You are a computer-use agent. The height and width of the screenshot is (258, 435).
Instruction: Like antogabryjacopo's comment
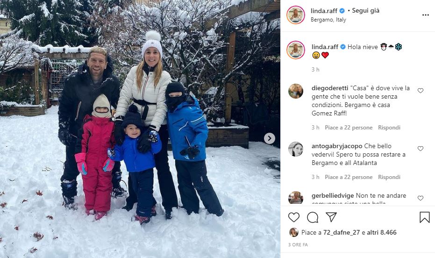tap(421, 149)
